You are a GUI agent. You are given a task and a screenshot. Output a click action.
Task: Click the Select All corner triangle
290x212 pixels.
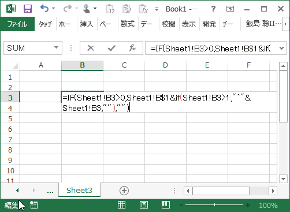[15, 66]
